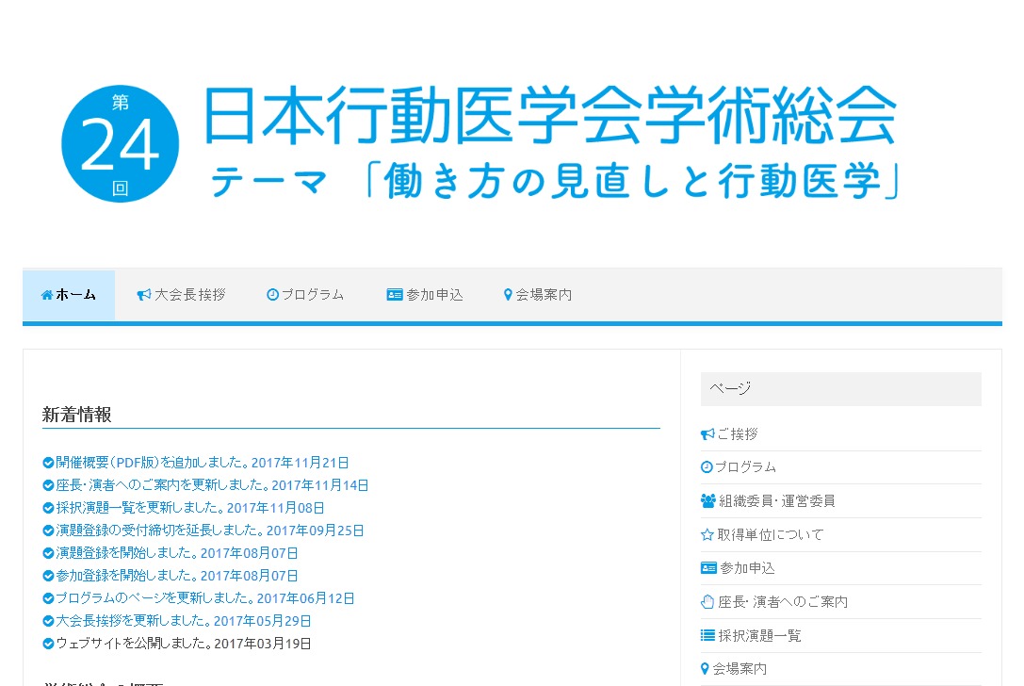The width and height of the screenshot is (1024, 686).
Task: Click check icon of ウェブサイトを公開しました item
Action: click(48, 644)
